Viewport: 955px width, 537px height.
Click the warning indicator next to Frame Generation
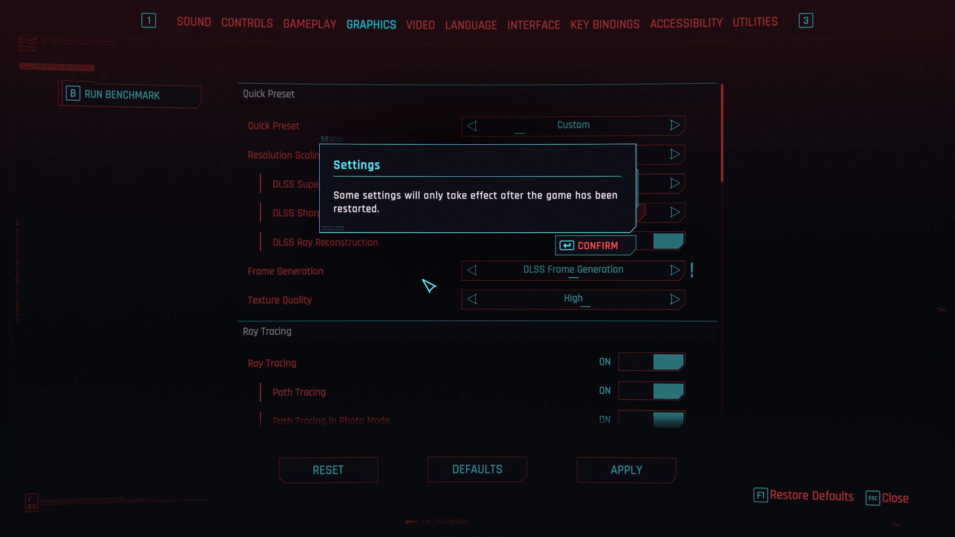[x=692, y=270]
